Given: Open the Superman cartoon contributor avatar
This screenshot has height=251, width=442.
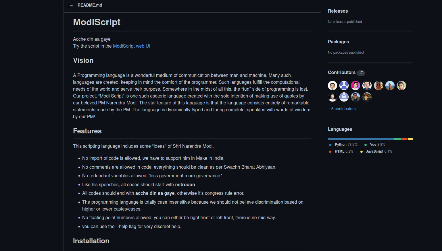Looking at the screenshot, I should click(367, 85).
